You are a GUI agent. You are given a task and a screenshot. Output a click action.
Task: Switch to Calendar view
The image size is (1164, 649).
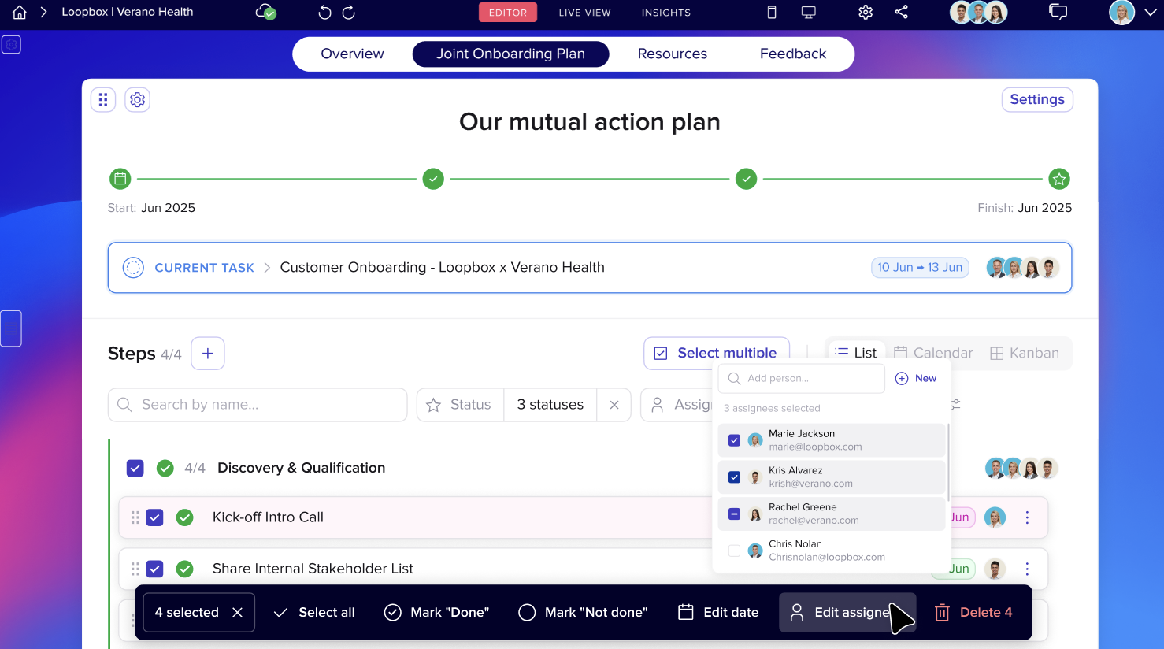(933, 353)
